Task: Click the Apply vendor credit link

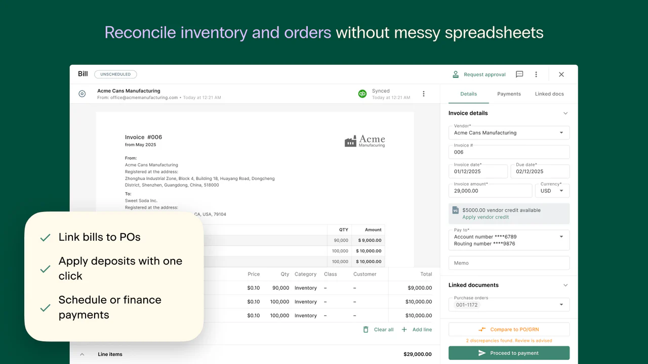Action: pos(485,216)
